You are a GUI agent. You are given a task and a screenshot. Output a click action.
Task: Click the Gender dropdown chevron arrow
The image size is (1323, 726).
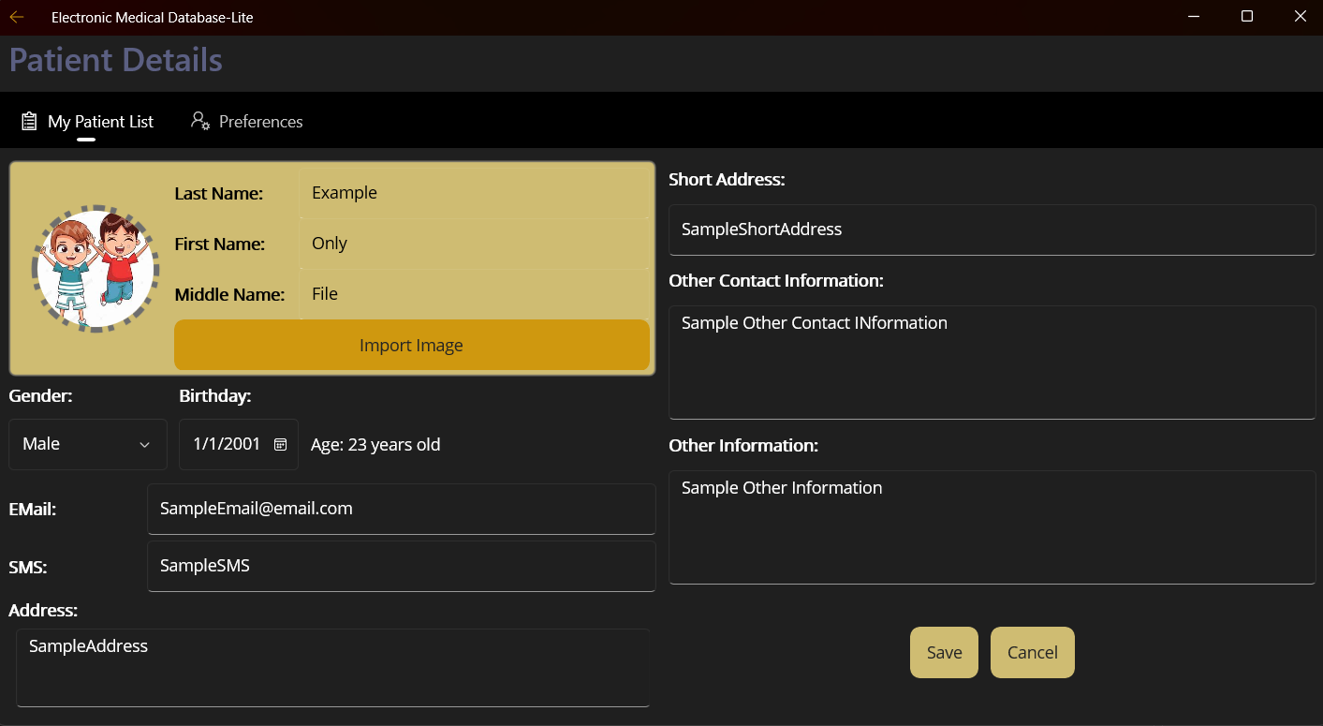(x=145, y=445)
